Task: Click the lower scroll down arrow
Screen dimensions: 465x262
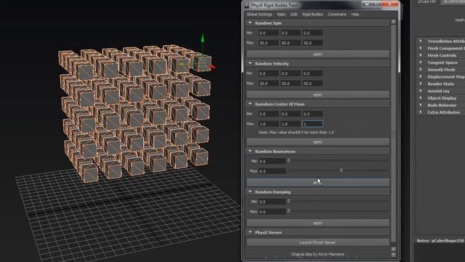Action: coord(393,255)
